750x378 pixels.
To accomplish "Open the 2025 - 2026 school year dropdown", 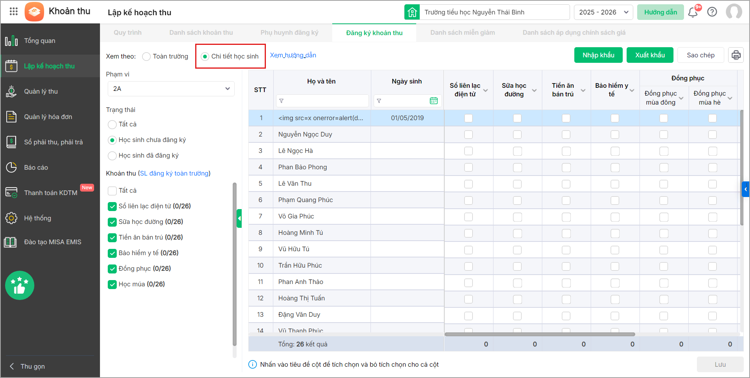I will 604,12.
